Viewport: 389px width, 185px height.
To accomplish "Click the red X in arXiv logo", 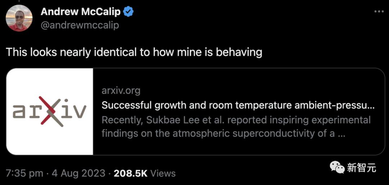I will click(50, 111).
